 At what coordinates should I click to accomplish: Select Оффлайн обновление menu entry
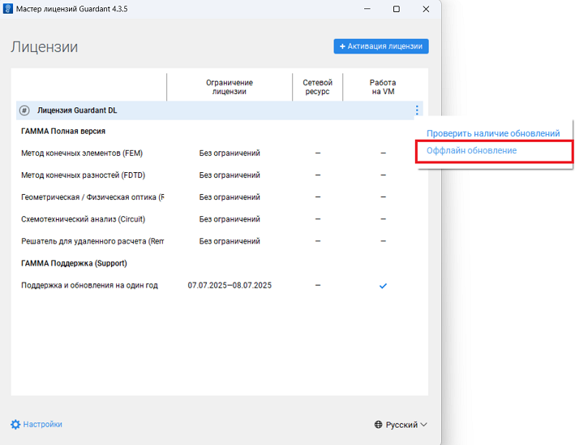471,151
